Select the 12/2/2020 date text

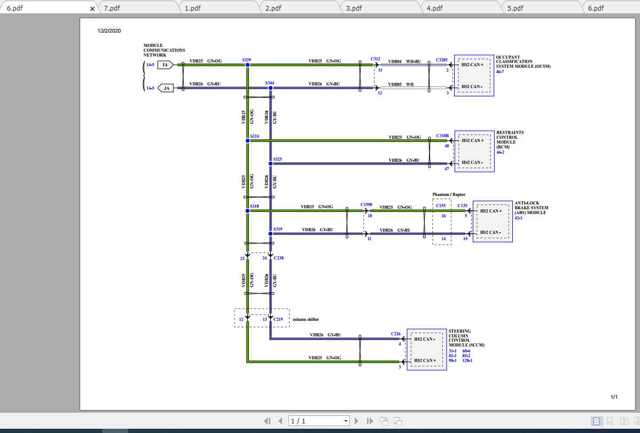click(x=109, y=30)
